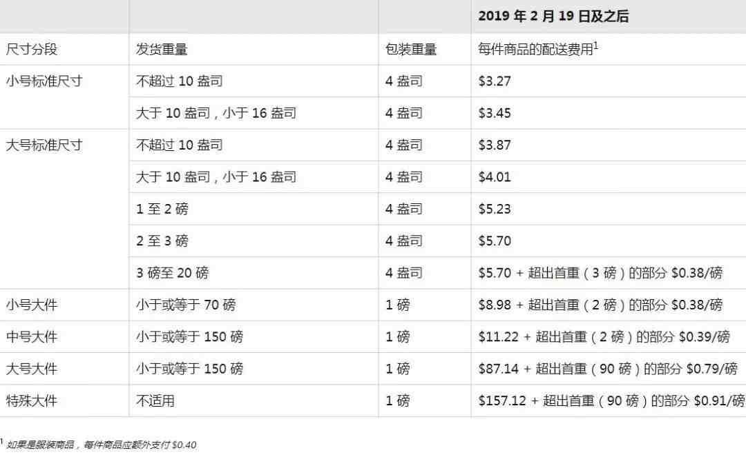
Task: Select the 包装重量 column header
Action: (x=411, y=50)
